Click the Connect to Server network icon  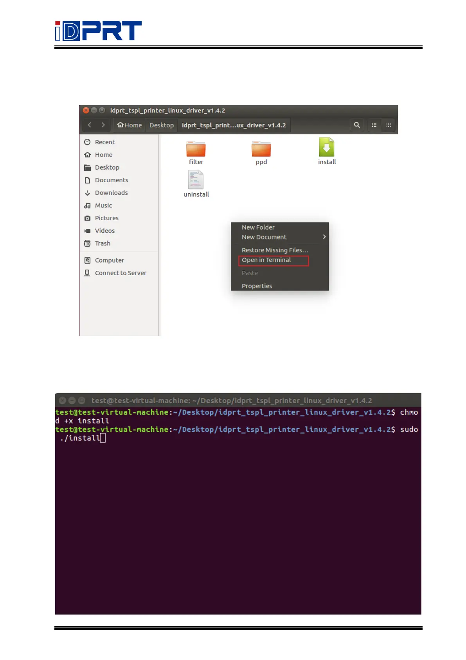click(87, 273)
